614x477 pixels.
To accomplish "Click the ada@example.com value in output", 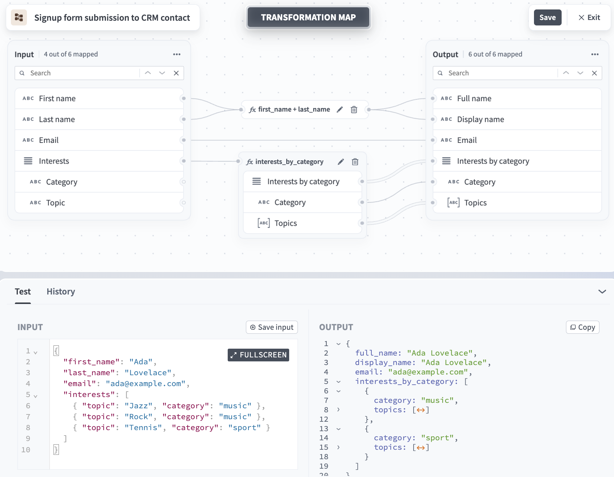I will point(428,372).
